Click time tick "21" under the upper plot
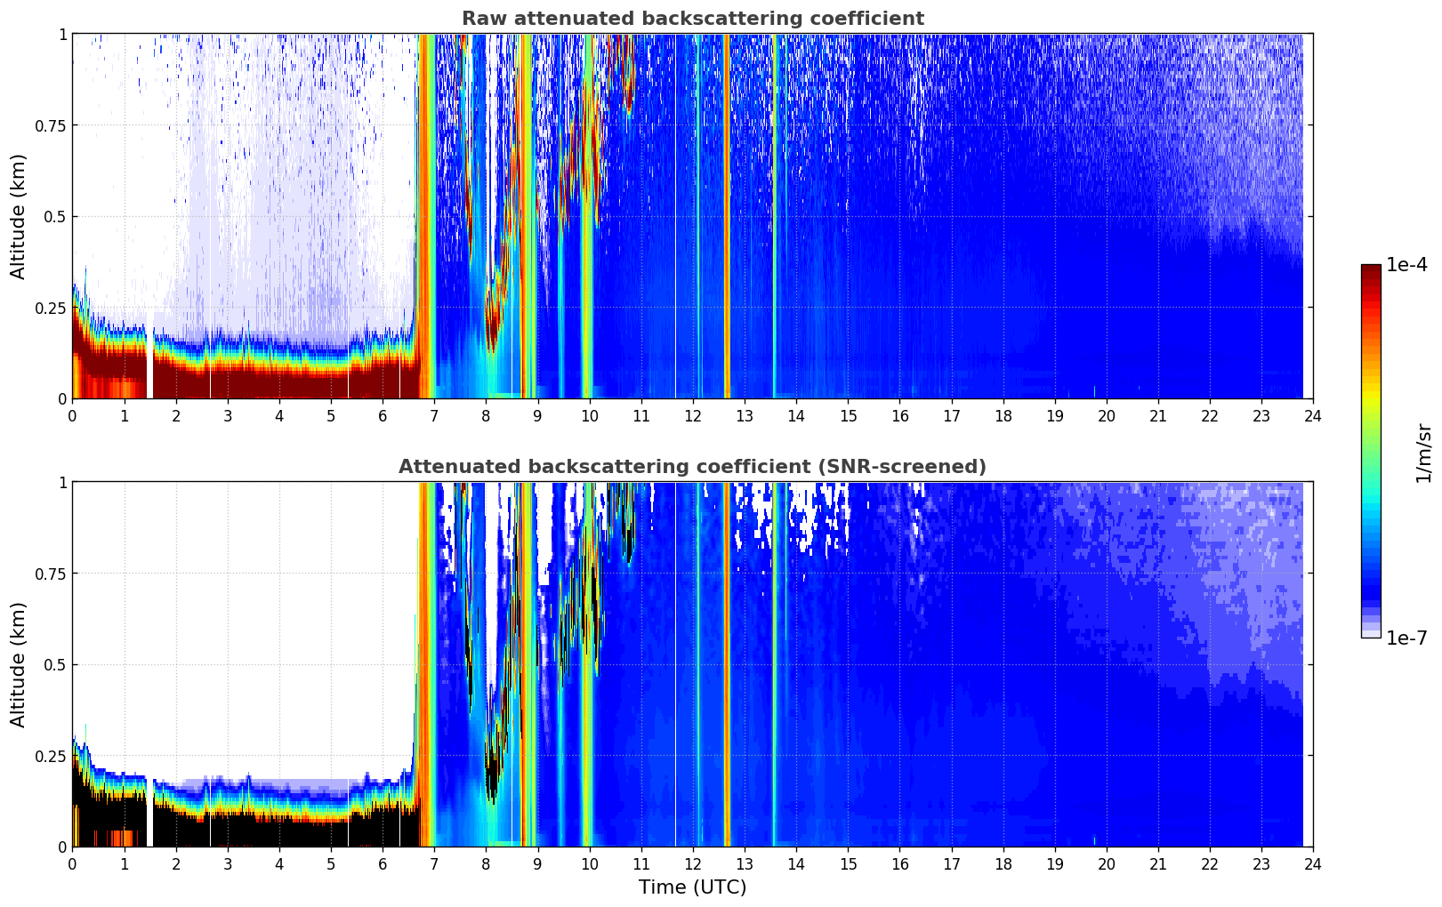This screenshot has height=907, width=1442. pos(1158,415)
